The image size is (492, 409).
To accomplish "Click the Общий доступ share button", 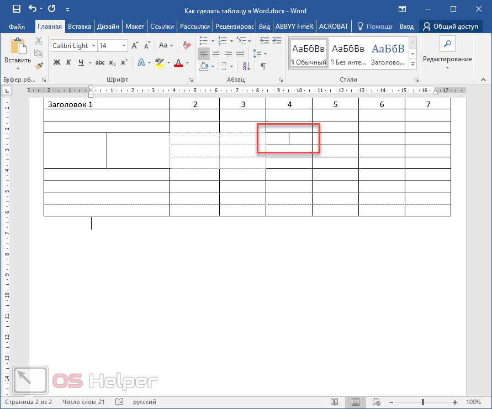I will [x=452, y=26].
